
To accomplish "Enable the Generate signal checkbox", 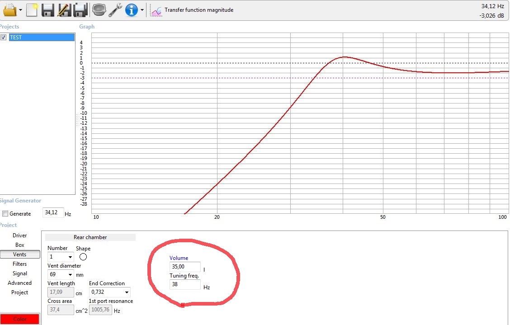I will [5, 214].
